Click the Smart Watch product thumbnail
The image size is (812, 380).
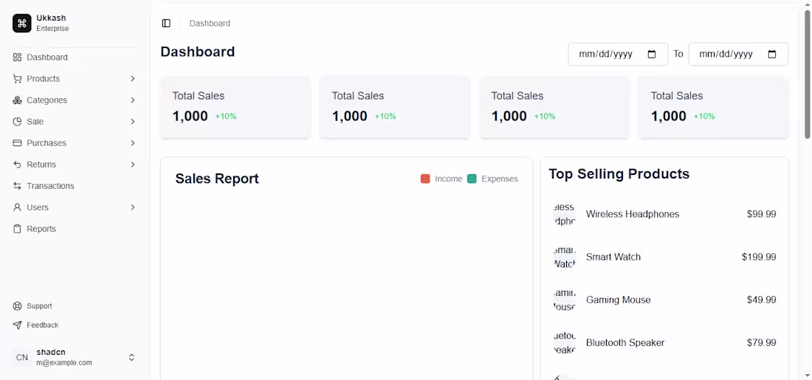pos(565,257)
